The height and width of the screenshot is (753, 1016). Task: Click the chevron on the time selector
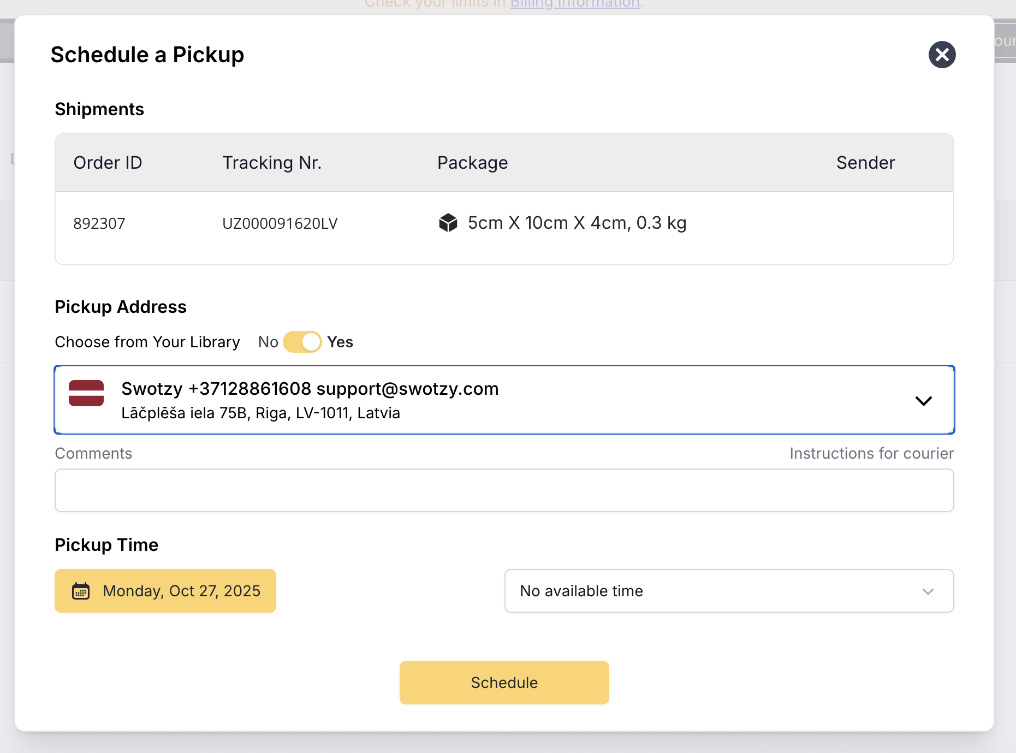click(x=927, y=591)
